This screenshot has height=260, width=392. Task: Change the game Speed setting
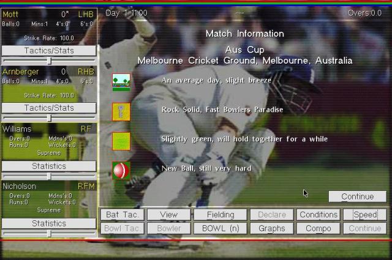(x=364, y=215)
